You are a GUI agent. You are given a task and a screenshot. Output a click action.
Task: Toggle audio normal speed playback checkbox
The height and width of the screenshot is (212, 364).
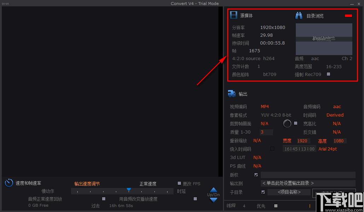[104, 199]
